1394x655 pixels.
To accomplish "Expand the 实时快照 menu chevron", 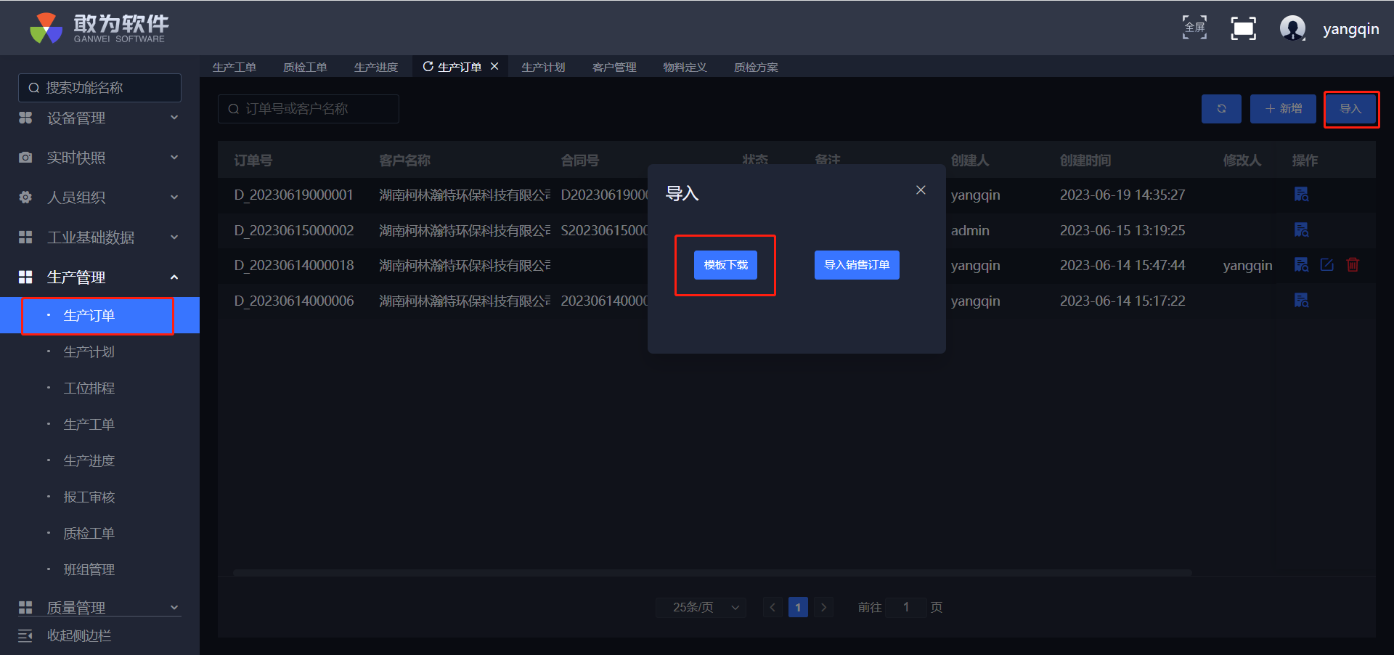I will [x=174, y=158].
